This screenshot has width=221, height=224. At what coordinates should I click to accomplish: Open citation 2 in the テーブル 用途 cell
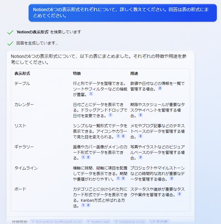[x=160, y=88]
